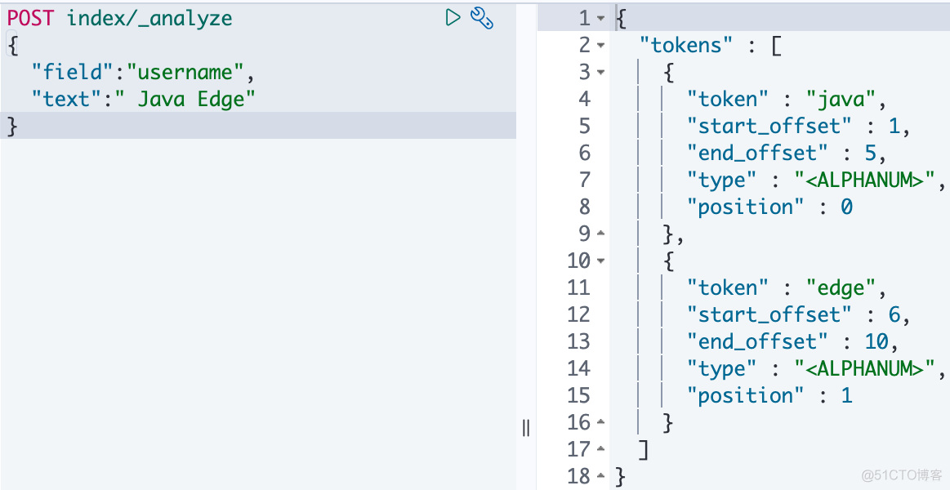Click the "java" token value in the response
This screenshot has width=950, height=490.
click(x=841, y=100)
